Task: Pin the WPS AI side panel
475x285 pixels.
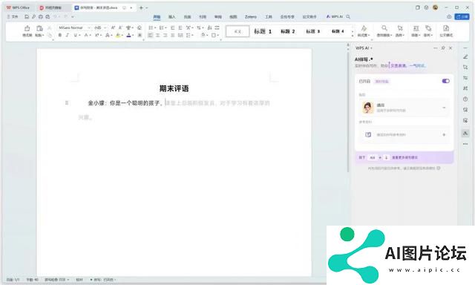Action: [x=443, y=48]
